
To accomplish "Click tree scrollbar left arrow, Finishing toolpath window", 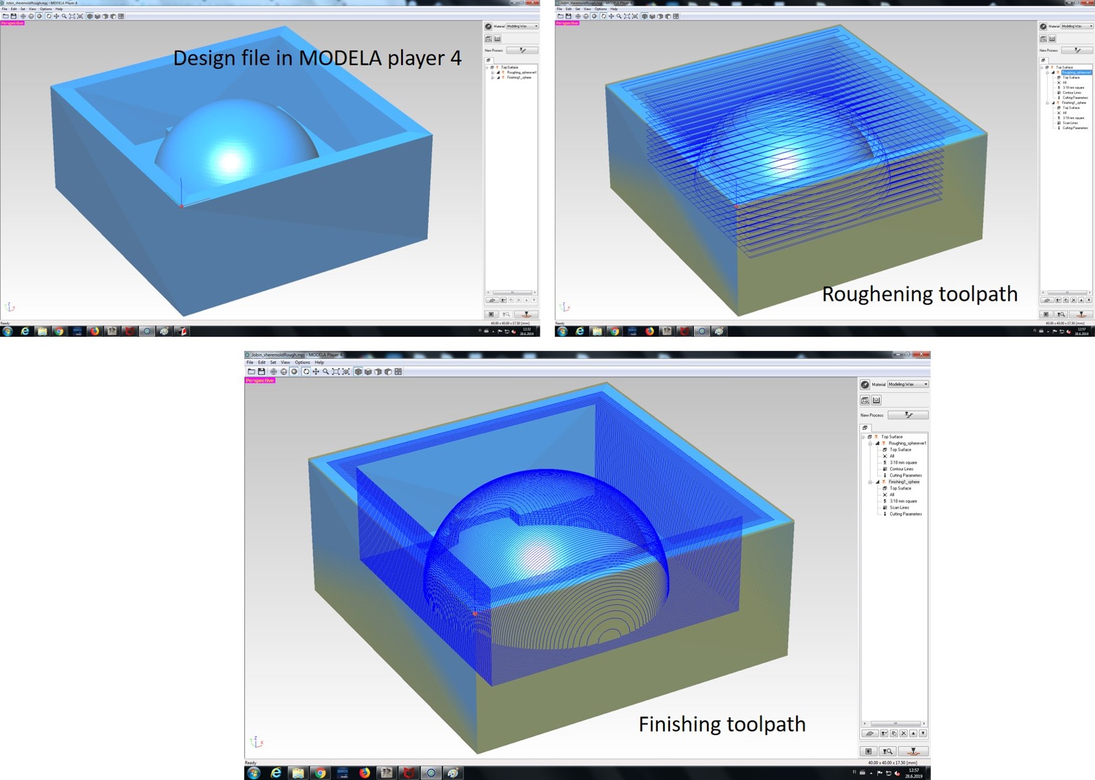I will [864, 724].
